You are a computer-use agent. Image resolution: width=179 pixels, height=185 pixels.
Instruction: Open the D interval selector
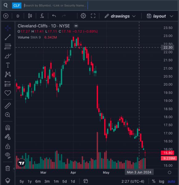(x=18, y=16)
